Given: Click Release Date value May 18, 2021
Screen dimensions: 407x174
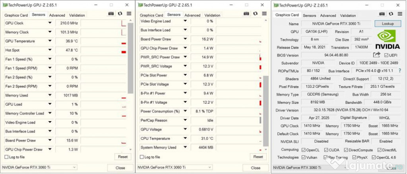Looking at the screenshot, I should click(x=315, y=47).
